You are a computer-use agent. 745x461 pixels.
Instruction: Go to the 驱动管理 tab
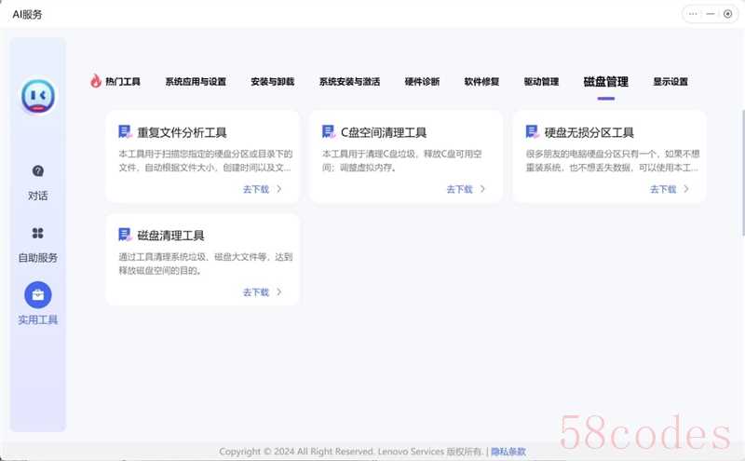click(541, 82)
